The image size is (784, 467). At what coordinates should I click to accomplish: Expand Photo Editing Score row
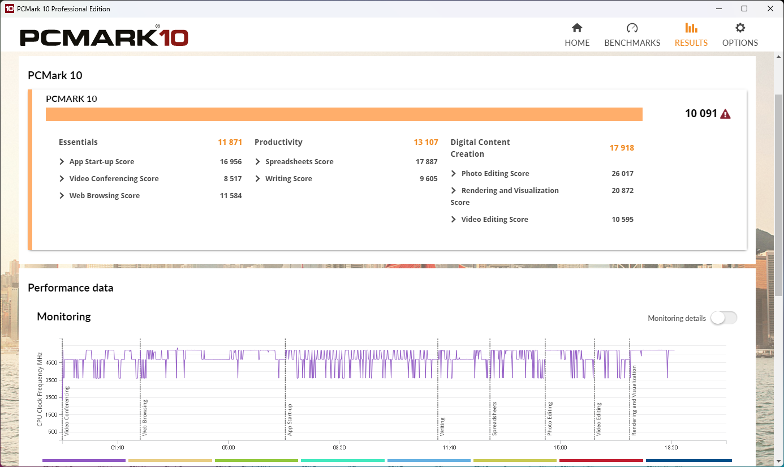[454, 174]
